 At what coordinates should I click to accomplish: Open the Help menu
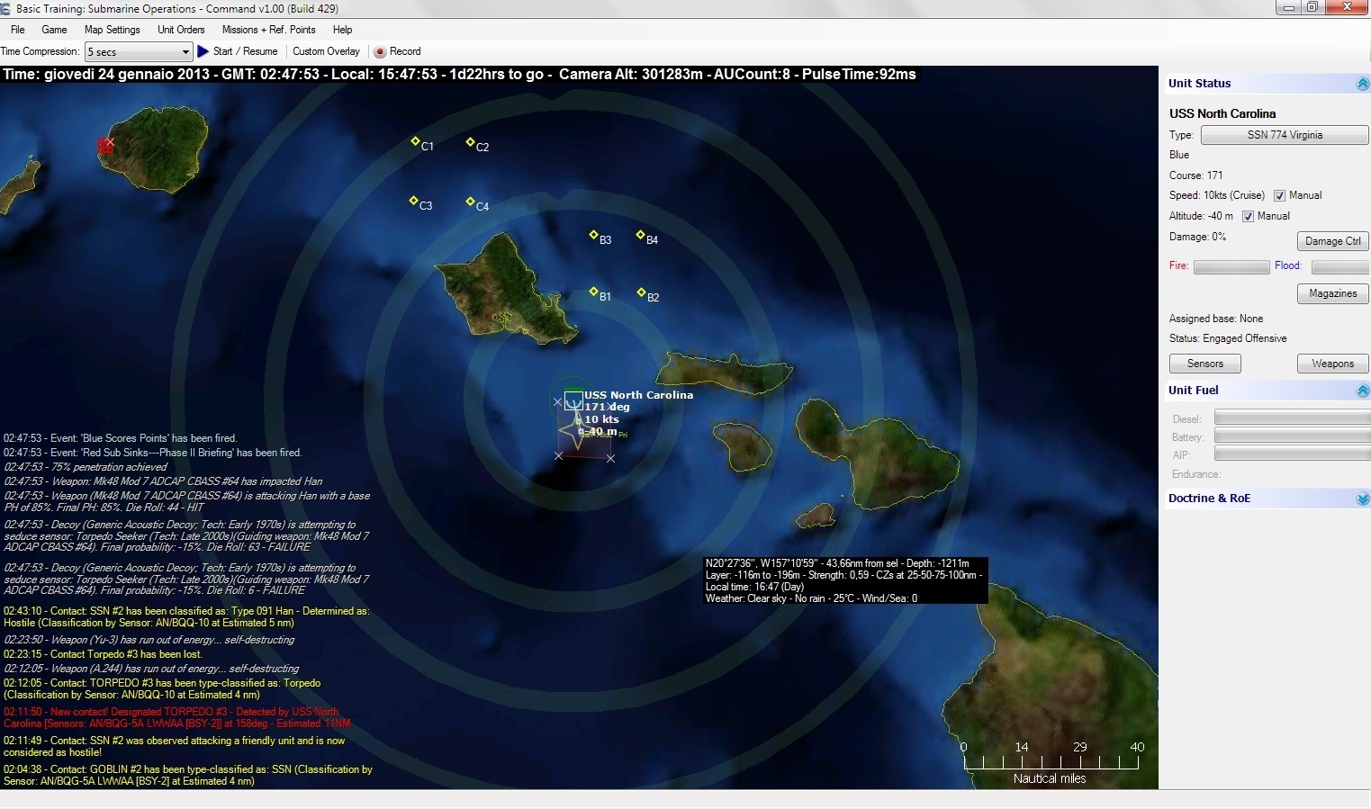click(x=342, y=30)
